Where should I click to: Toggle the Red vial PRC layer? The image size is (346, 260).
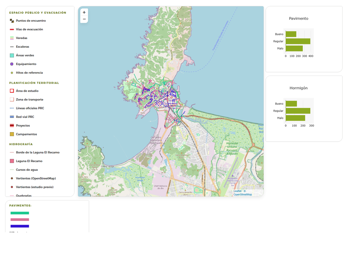click(25, 117)
